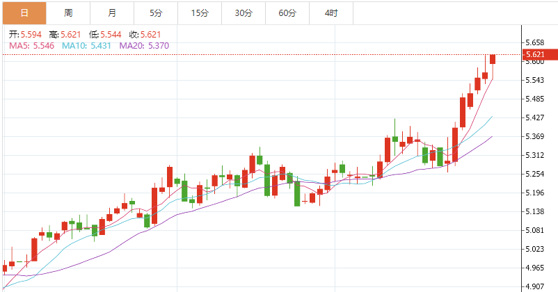The height and width of the screenshot is (292, 558).
Task: Switch to the 周 weekly tab
Action: pos(68,13)
